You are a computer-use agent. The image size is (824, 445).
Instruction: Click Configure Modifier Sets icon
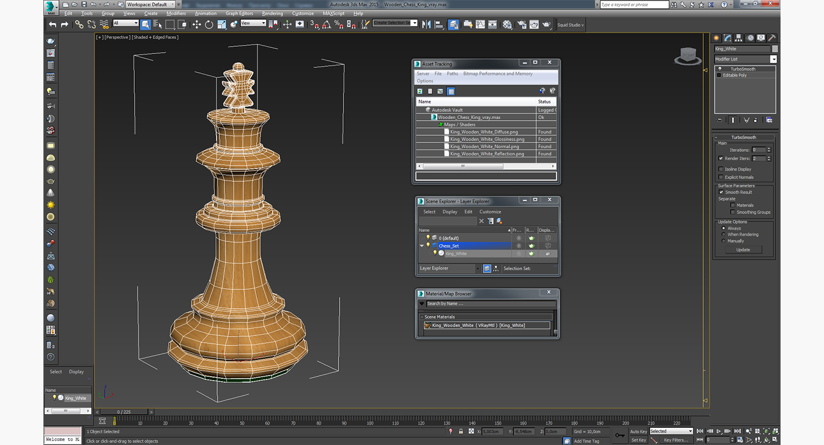pyautogui.click(x=769, y=120)
